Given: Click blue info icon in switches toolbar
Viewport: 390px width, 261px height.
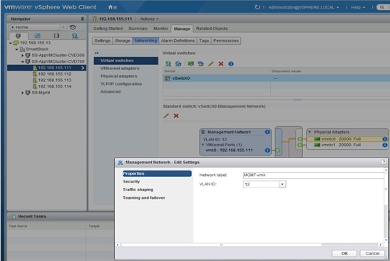Looking at the screenshot, I should tap(231, 63).
